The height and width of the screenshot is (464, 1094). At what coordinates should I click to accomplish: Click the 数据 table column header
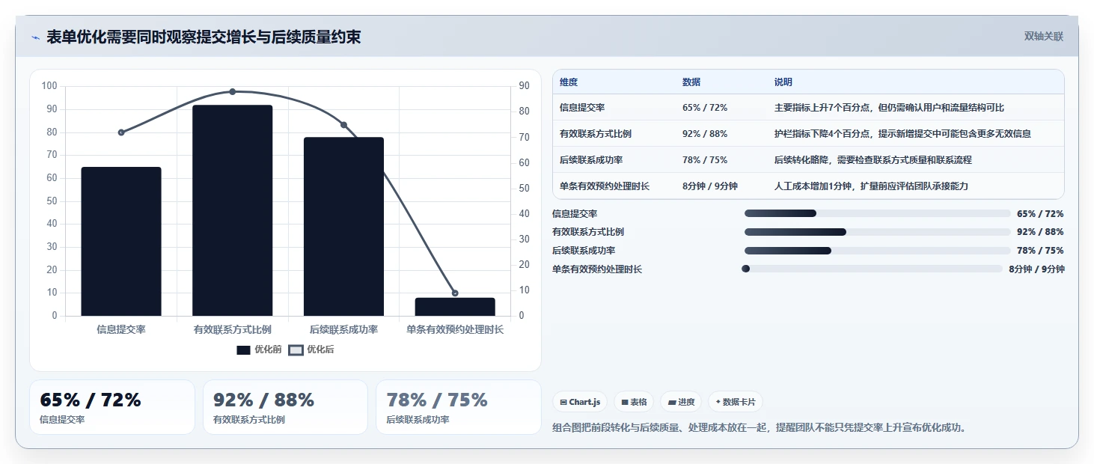pos(691,82)
